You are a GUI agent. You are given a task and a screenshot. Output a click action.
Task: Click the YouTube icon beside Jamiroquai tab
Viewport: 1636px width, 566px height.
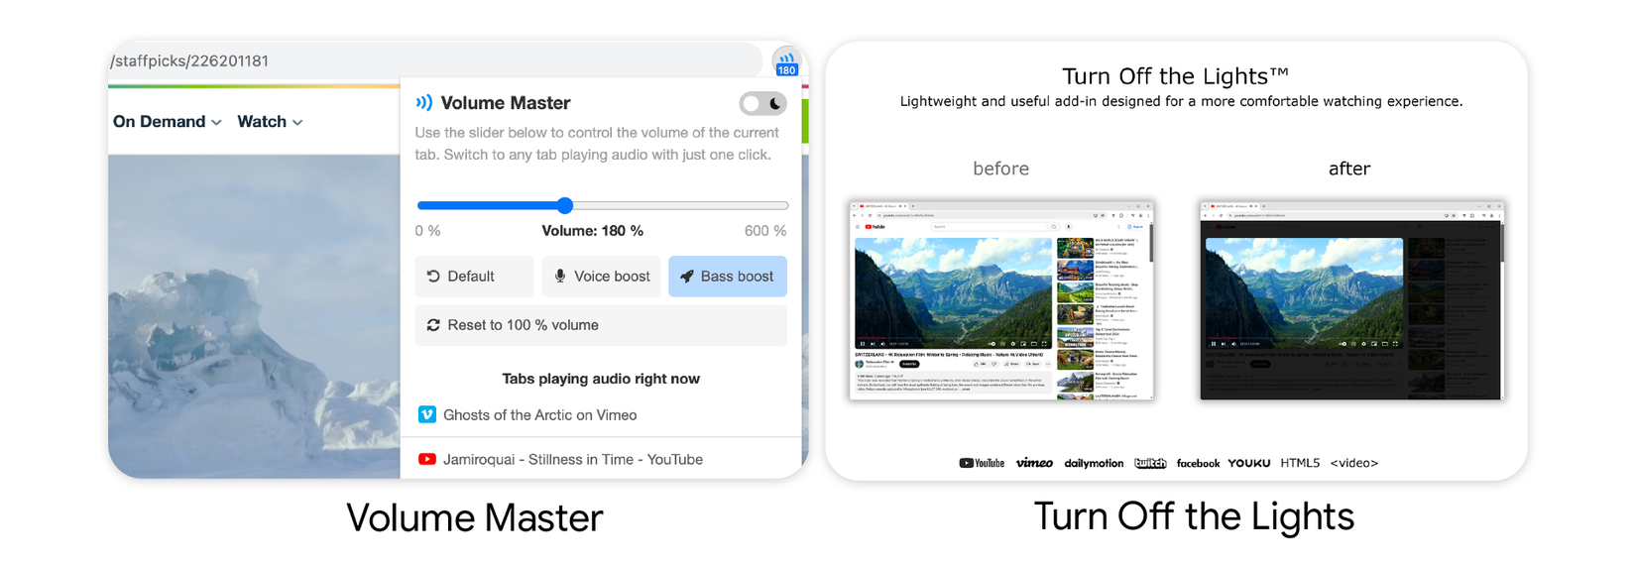coord(427,459)
